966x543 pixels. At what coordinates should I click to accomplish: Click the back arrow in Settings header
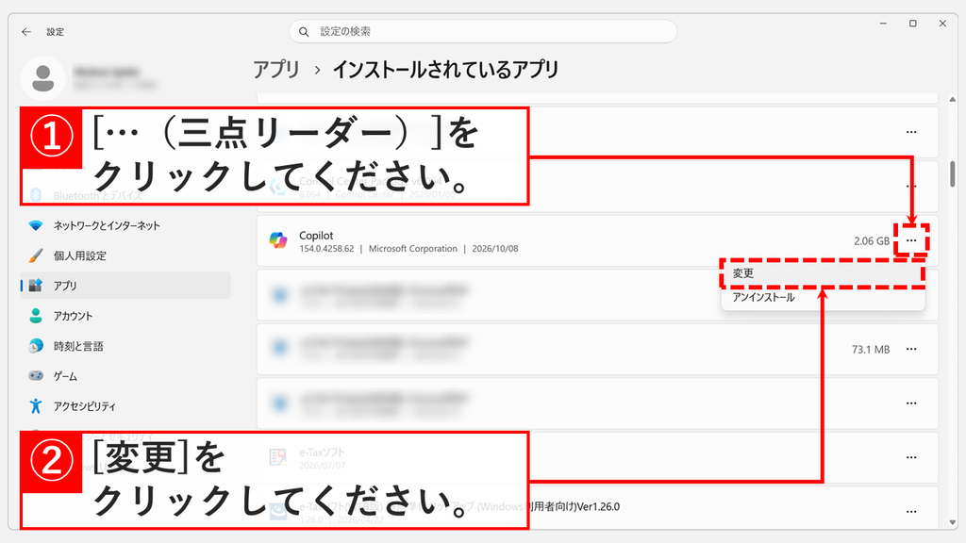25,31
